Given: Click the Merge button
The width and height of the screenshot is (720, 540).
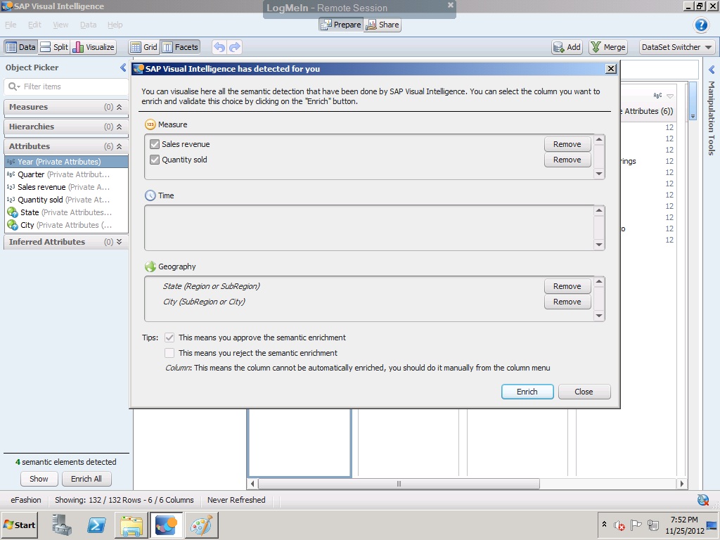Looking at the screenshot, I should click(x=608, y=47).
